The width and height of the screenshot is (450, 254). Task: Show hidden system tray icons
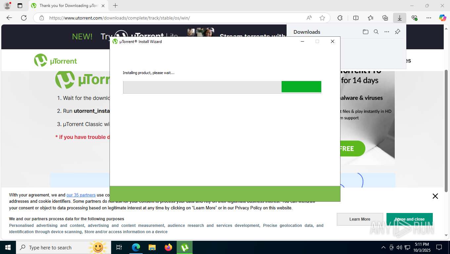pos(383,247)
